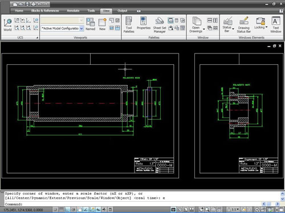The width and height of the screenshot is (285, 213).
Task: Toggle Drawing Status Bar display
Action: (243, 24)
